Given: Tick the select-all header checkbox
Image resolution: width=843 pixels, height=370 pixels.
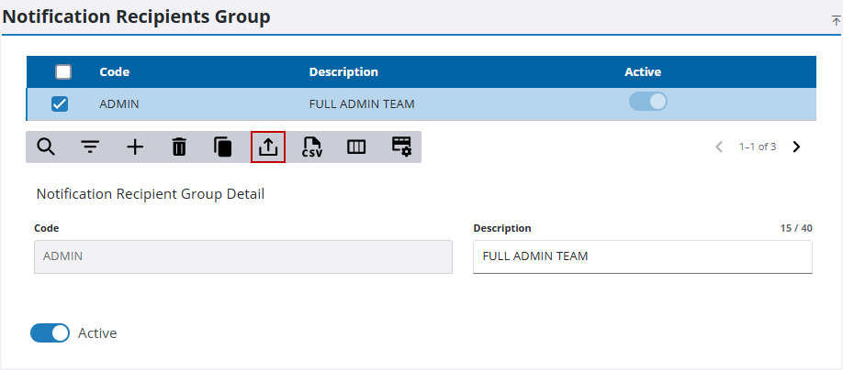Looking at the screenshot, I should point(63,71).
